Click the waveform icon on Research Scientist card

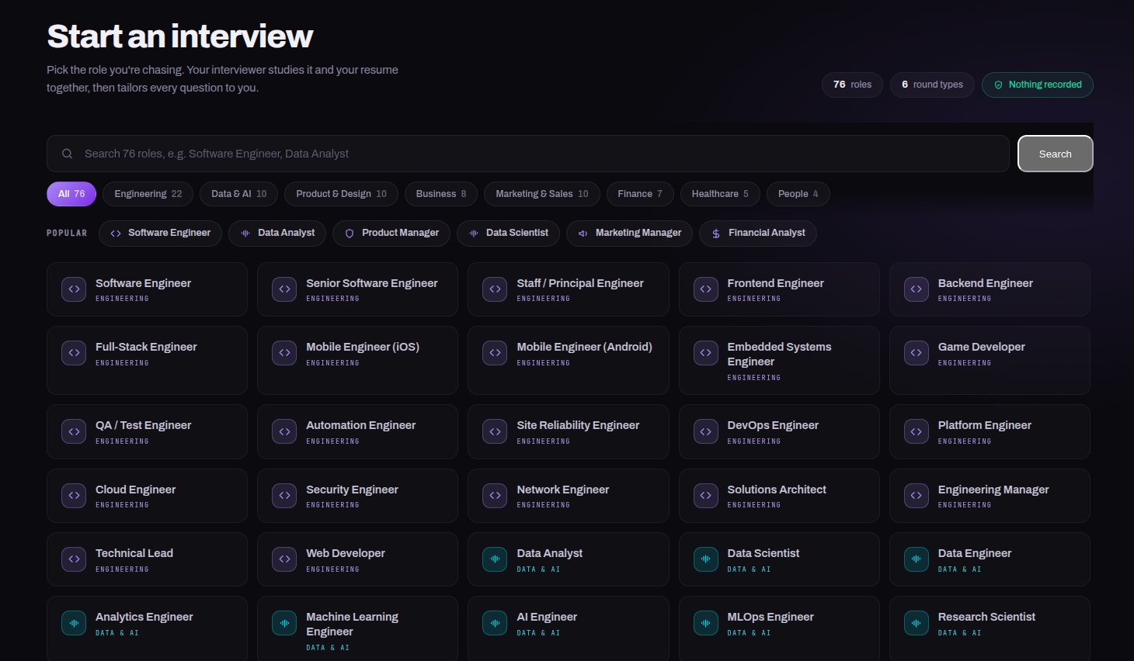coord(917,623)
